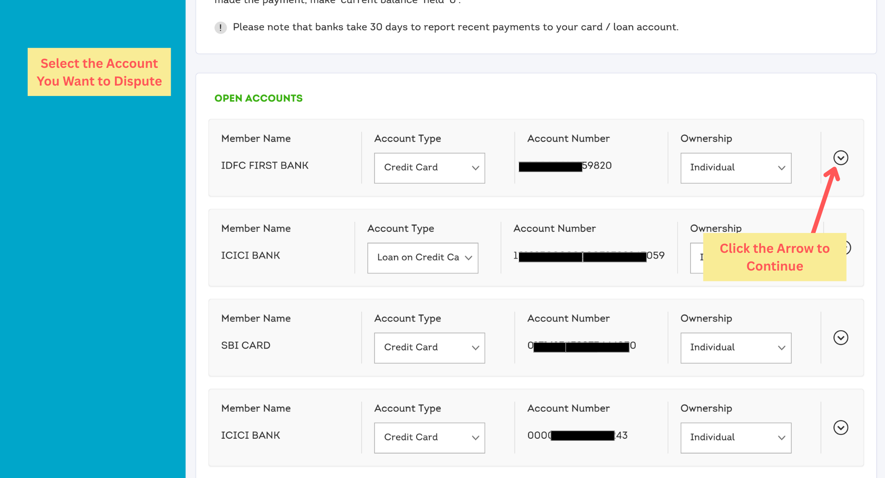Image resolution: width=885 pixels, height=478 pixels.
Task: Open Account Type dropdown for IDFC FIRST BANK
Action: point(429,168)
